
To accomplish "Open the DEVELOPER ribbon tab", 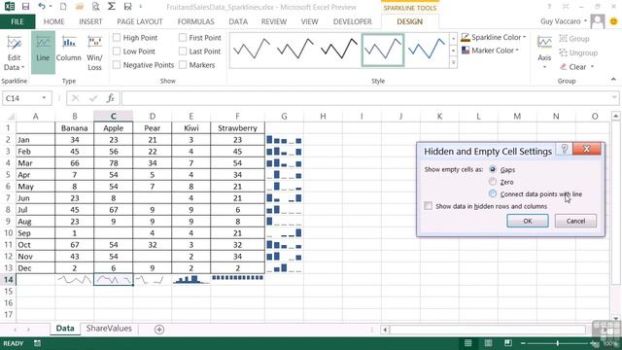I will 352,21.
